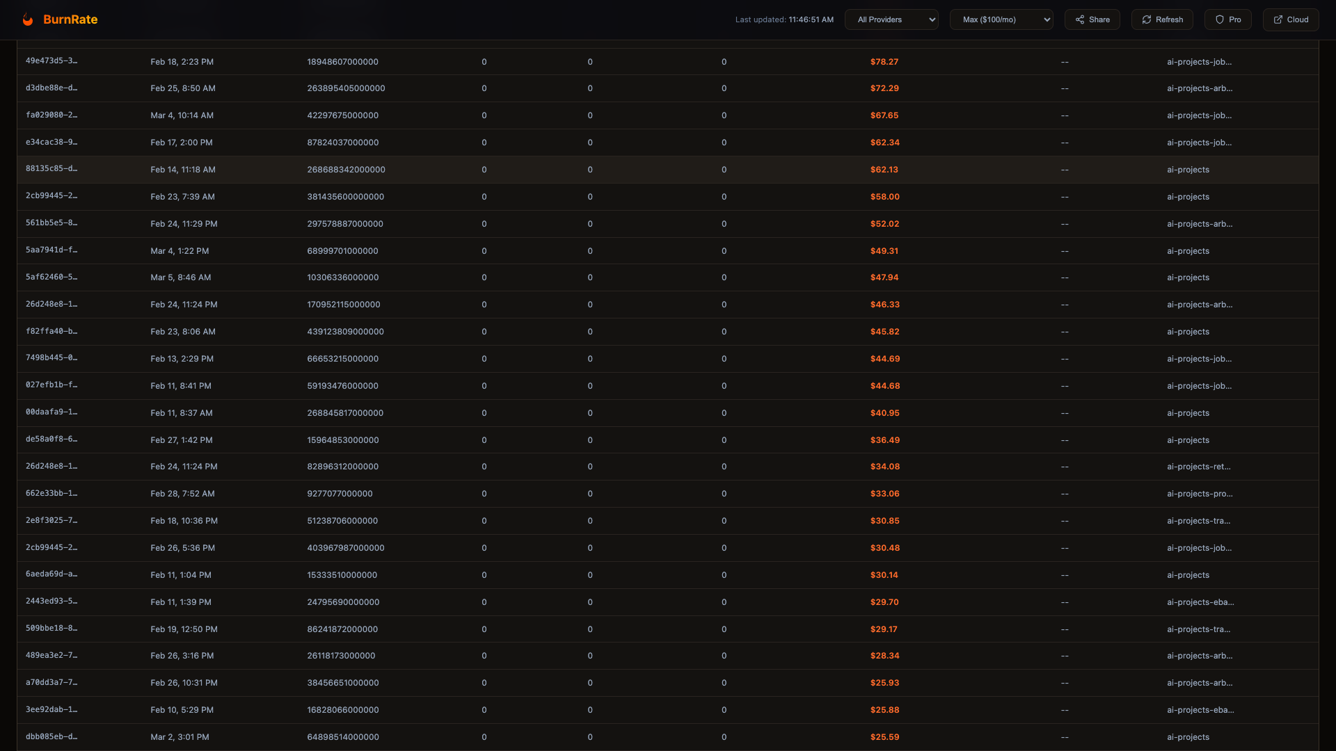Click the $72.29 cost value

coord(884,88)
